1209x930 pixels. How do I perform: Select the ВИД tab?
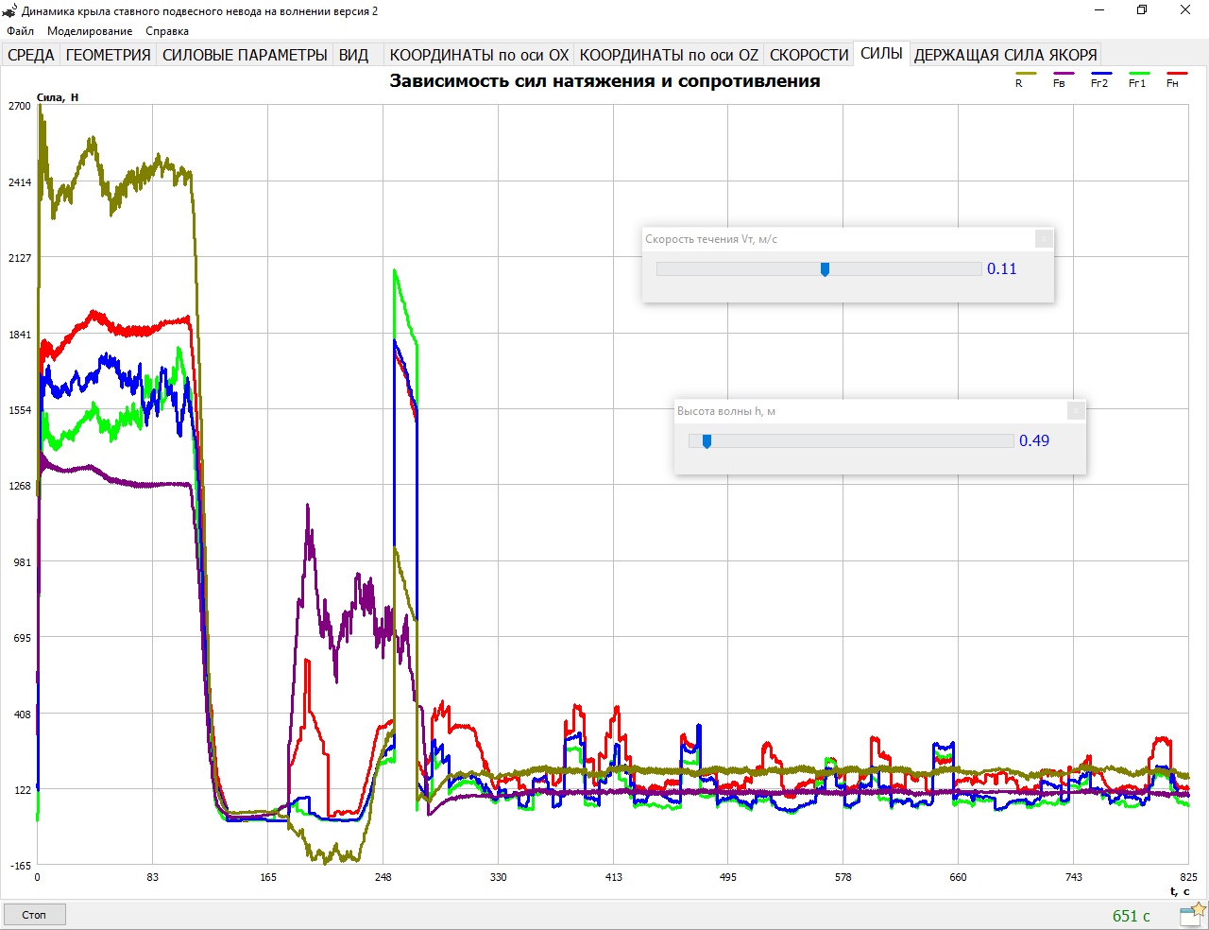tap(354, 55)
